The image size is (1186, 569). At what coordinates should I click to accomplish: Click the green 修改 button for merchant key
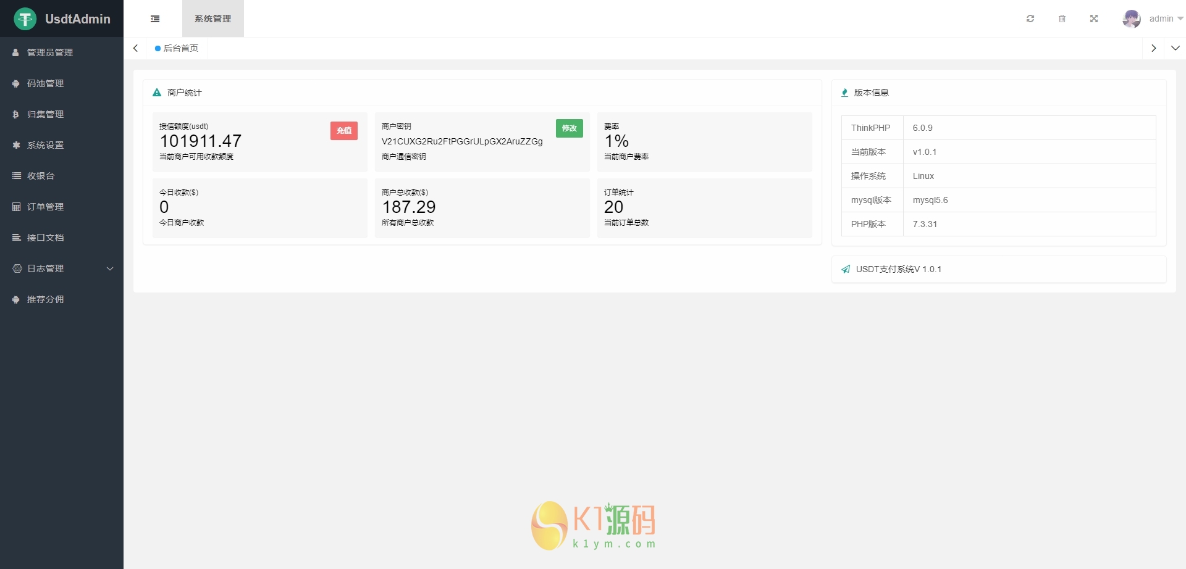tap(570, 128)
